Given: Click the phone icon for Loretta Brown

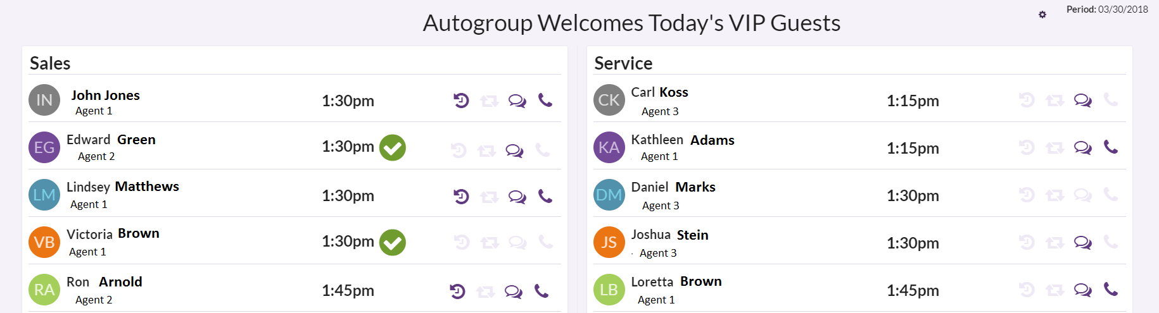Looking at the screenshot, I should (1111, 289).
